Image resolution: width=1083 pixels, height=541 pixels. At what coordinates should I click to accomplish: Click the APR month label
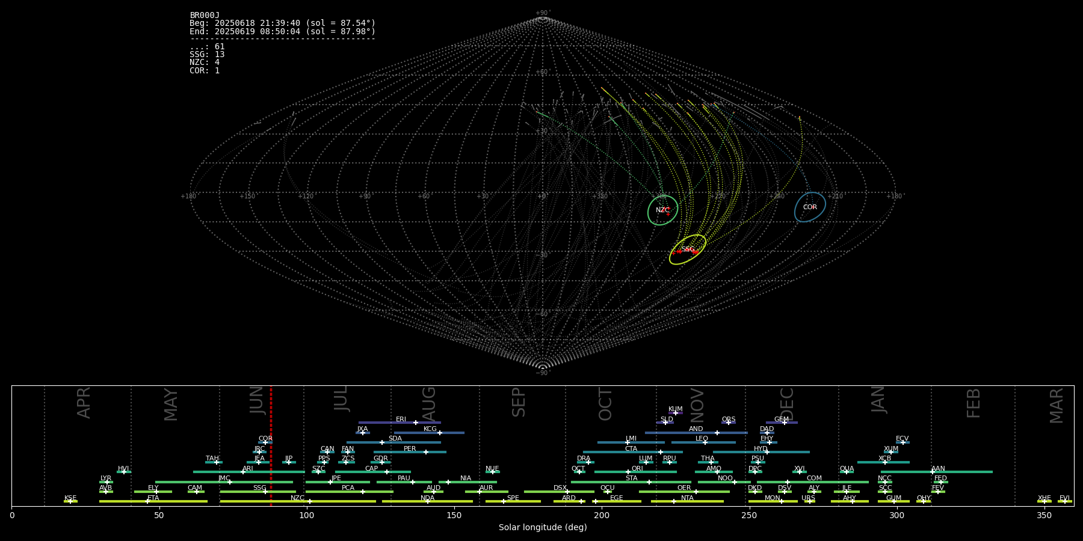coord(84,403)
